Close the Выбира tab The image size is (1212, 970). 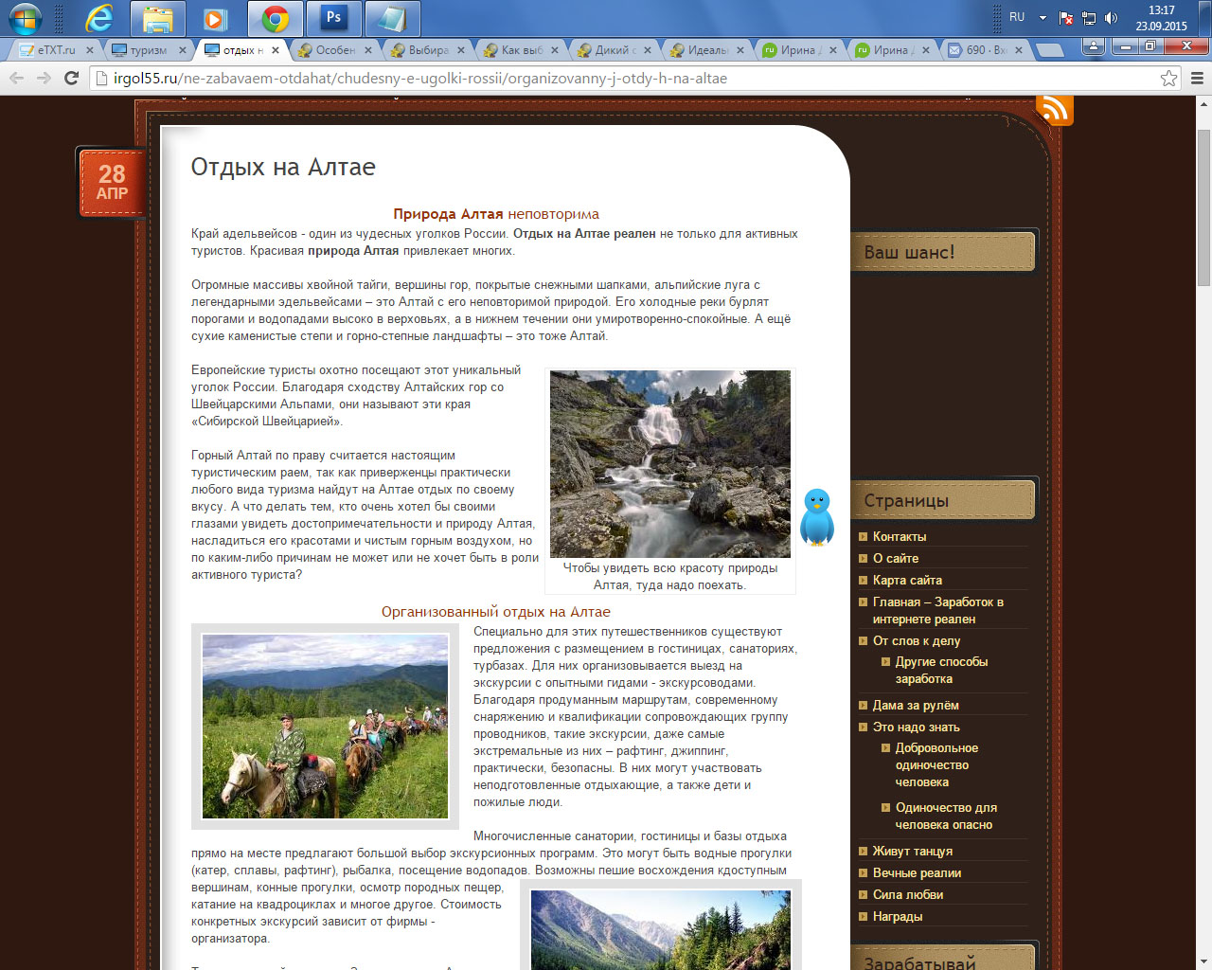click(x=461, y=50)
